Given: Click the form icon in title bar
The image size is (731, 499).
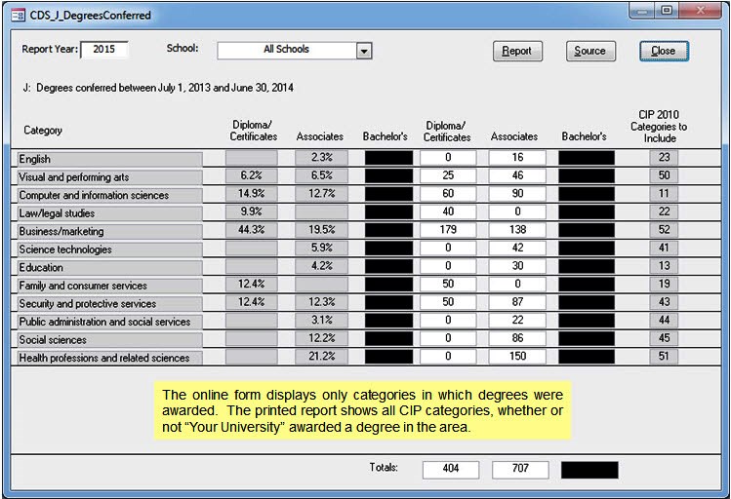Looking at the screenshot, I should [19, 16].
